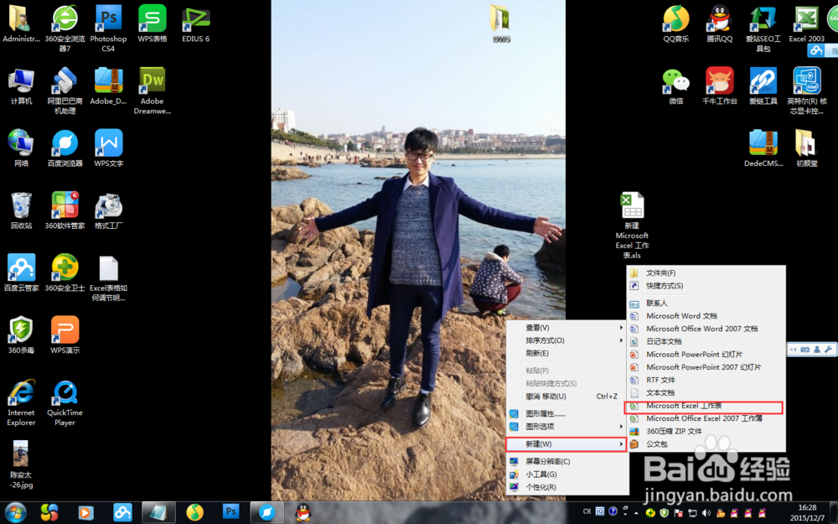
Task: Create Microsoft Office Excel 2007 工作簿
Action: coord(706,418)
